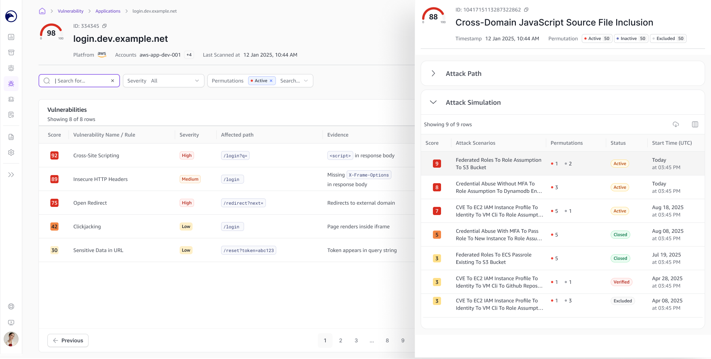Open the users group icon in the sidebar
711x359 pixels.
pos(11,68)
